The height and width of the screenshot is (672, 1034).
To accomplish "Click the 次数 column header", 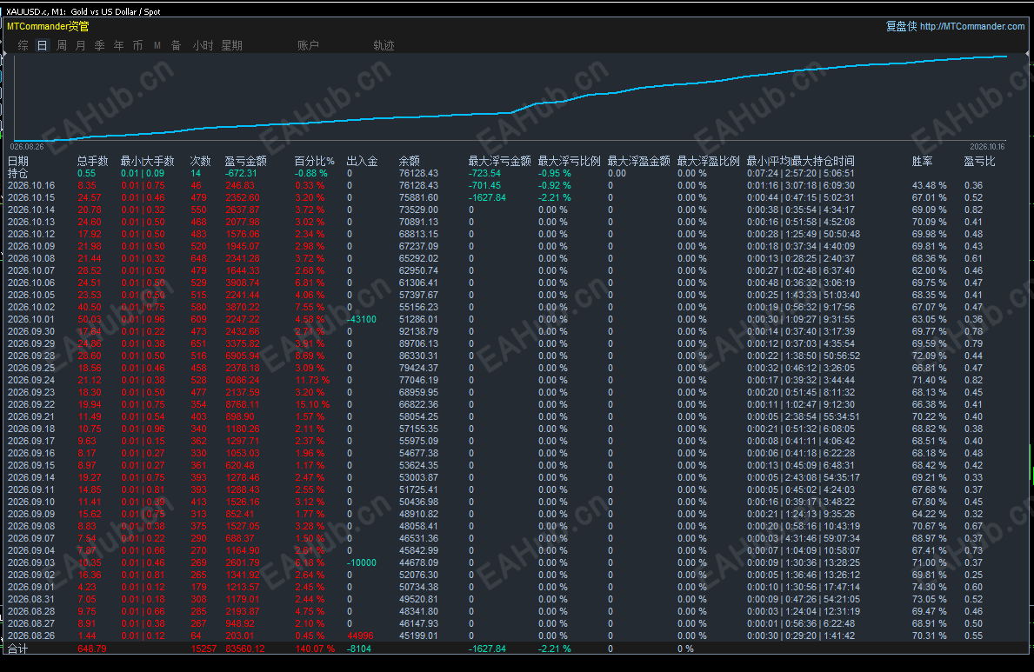I will click(201, 161).
